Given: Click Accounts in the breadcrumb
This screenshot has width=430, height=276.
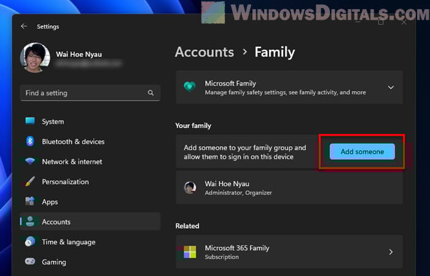Looking at the screenshot, I should [205, 52].
